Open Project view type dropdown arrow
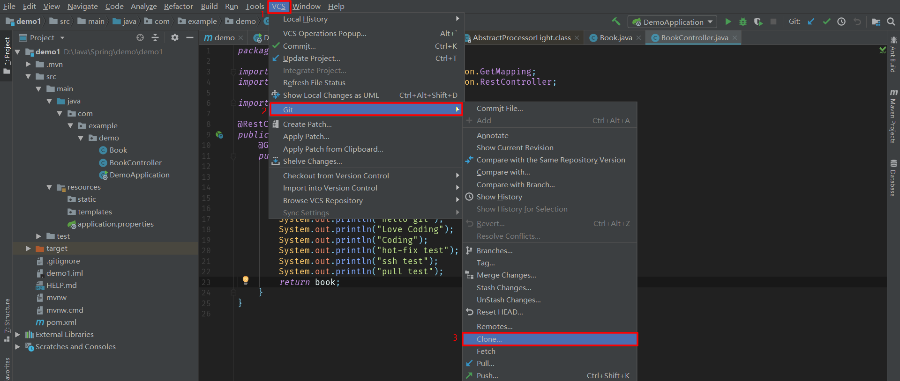900x381 pixels. pyautogui.click(x=62, y=37)
